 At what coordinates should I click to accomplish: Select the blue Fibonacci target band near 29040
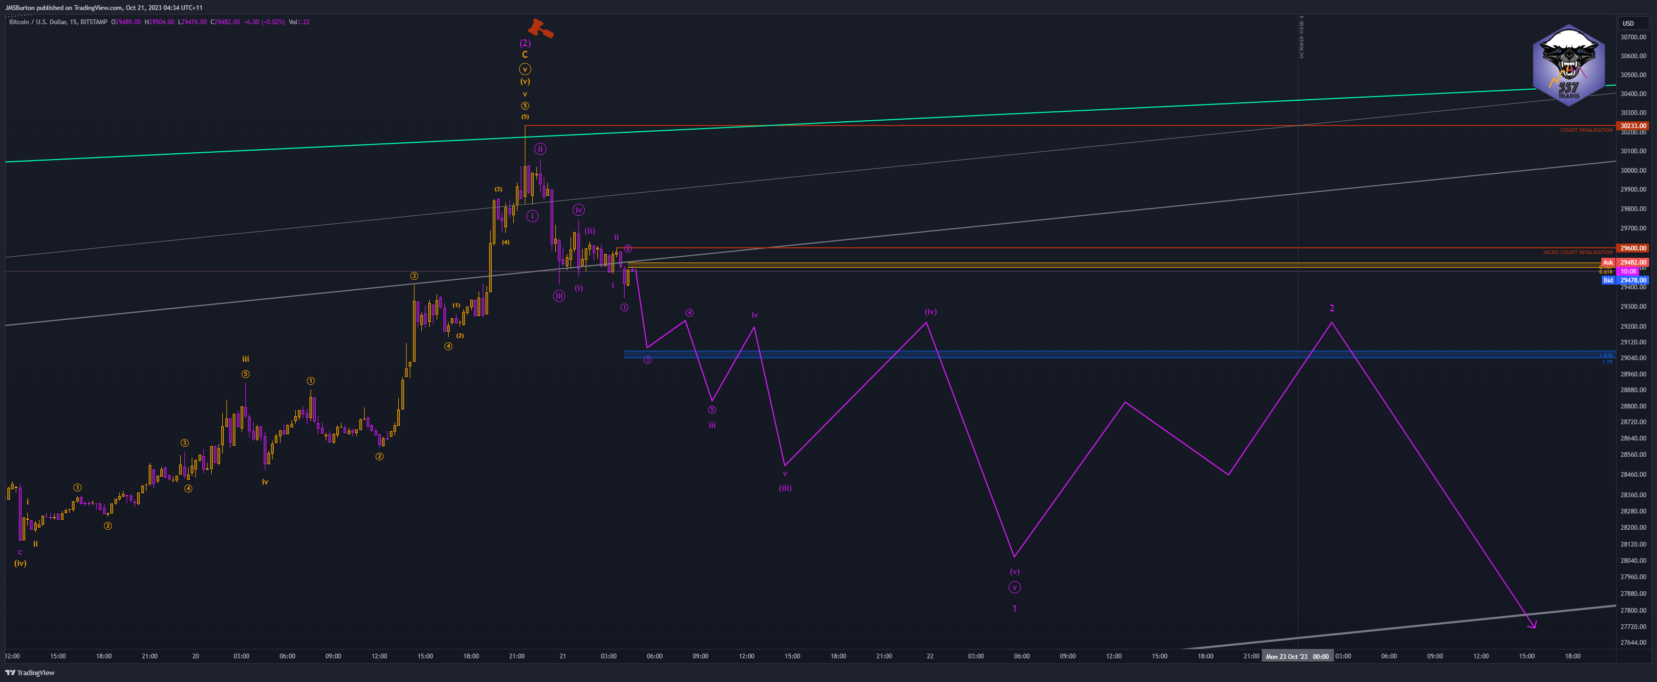[1119, 354]
